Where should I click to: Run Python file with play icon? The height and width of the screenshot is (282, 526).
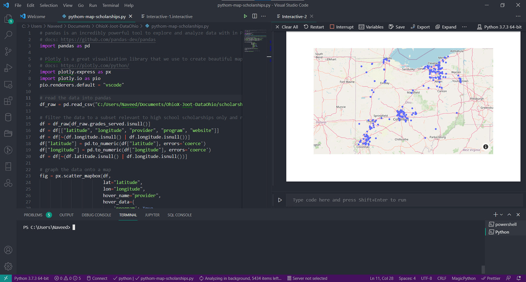245,16
